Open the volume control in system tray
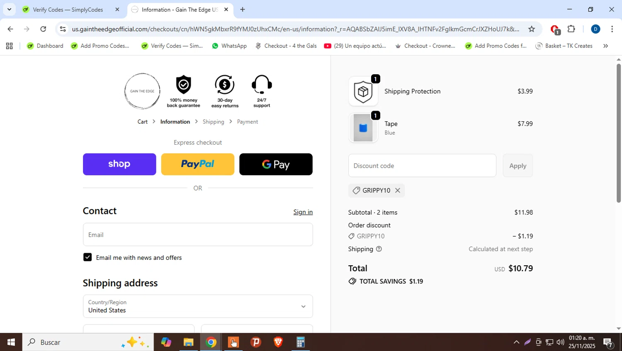This screenshot has width=622, height=351. (560, 342)
